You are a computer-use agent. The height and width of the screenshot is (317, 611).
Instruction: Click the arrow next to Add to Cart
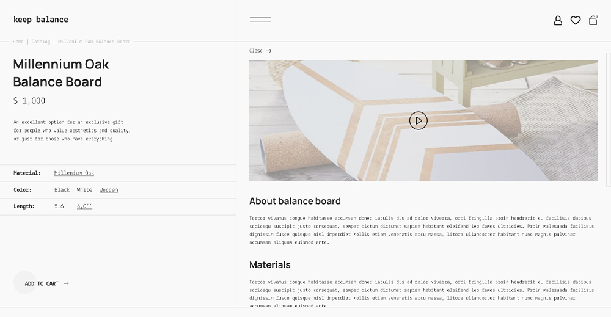(x=66, y=283)
